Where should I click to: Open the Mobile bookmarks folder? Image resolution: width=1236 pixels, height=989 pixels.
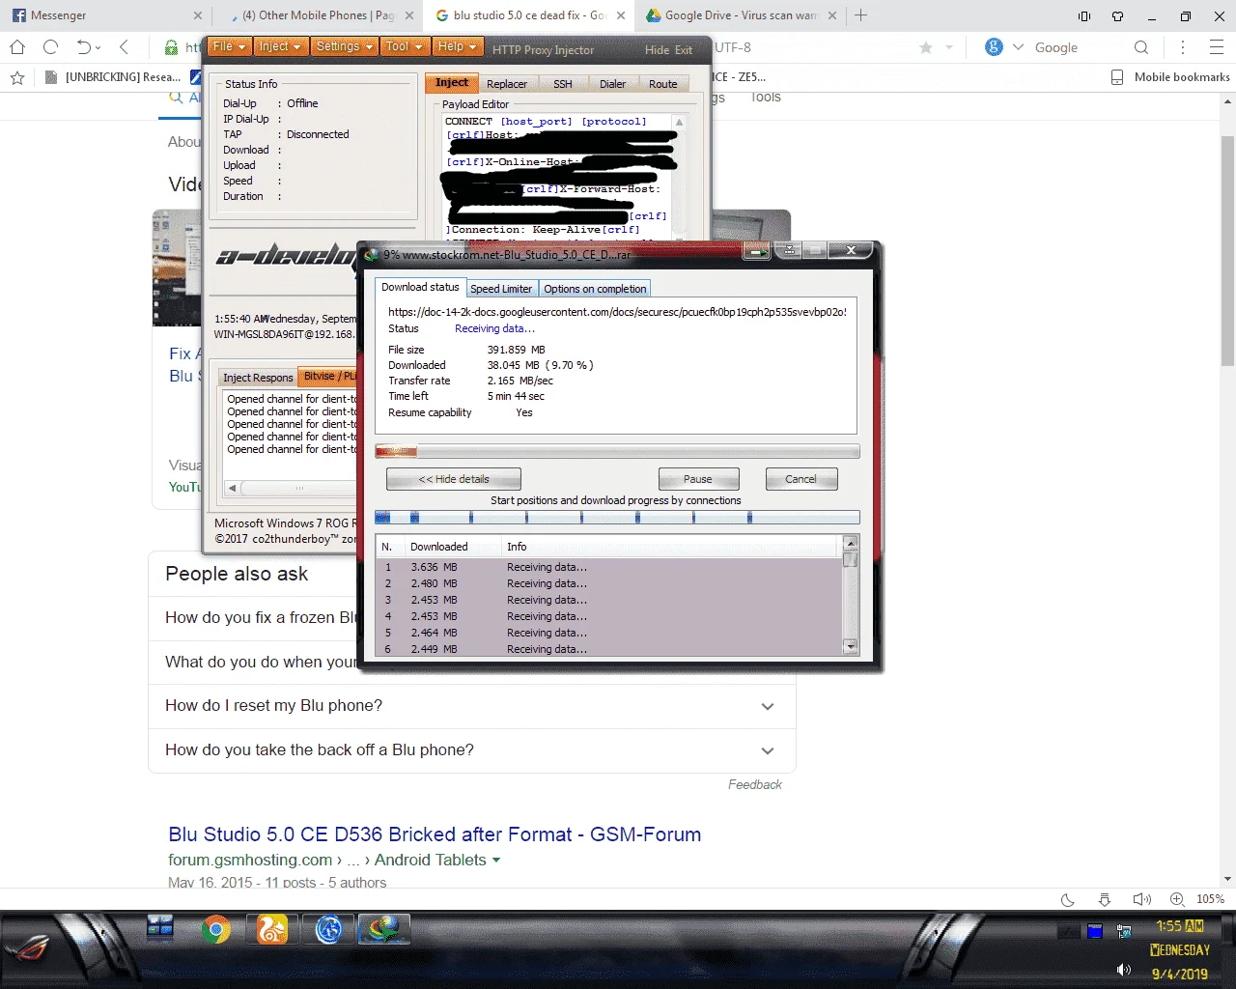tap(1170, 77)
